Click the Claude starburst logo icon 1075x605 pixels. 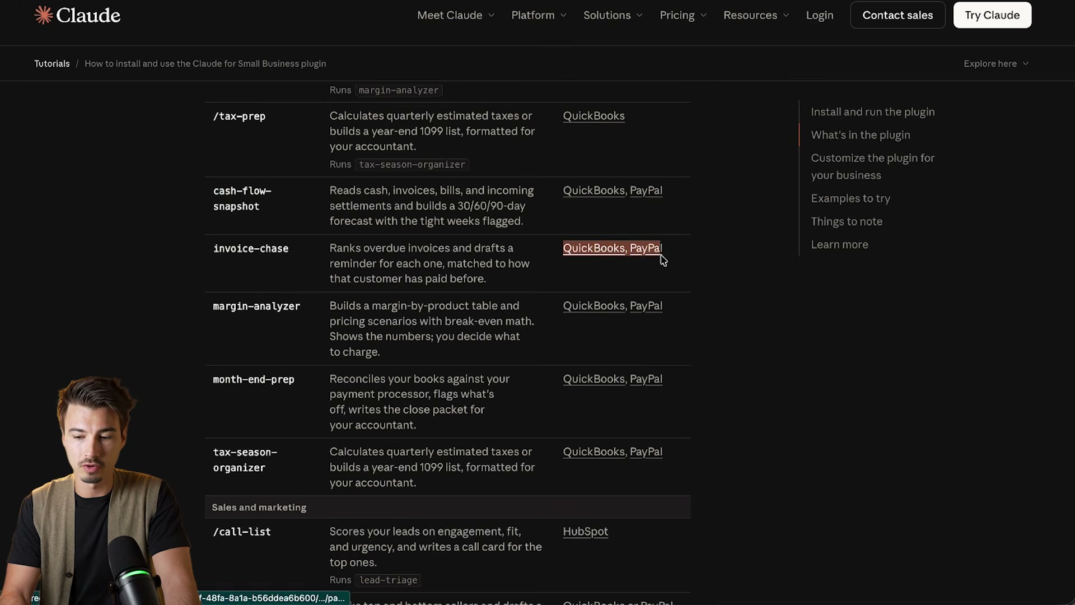click(x=44, y=15)
